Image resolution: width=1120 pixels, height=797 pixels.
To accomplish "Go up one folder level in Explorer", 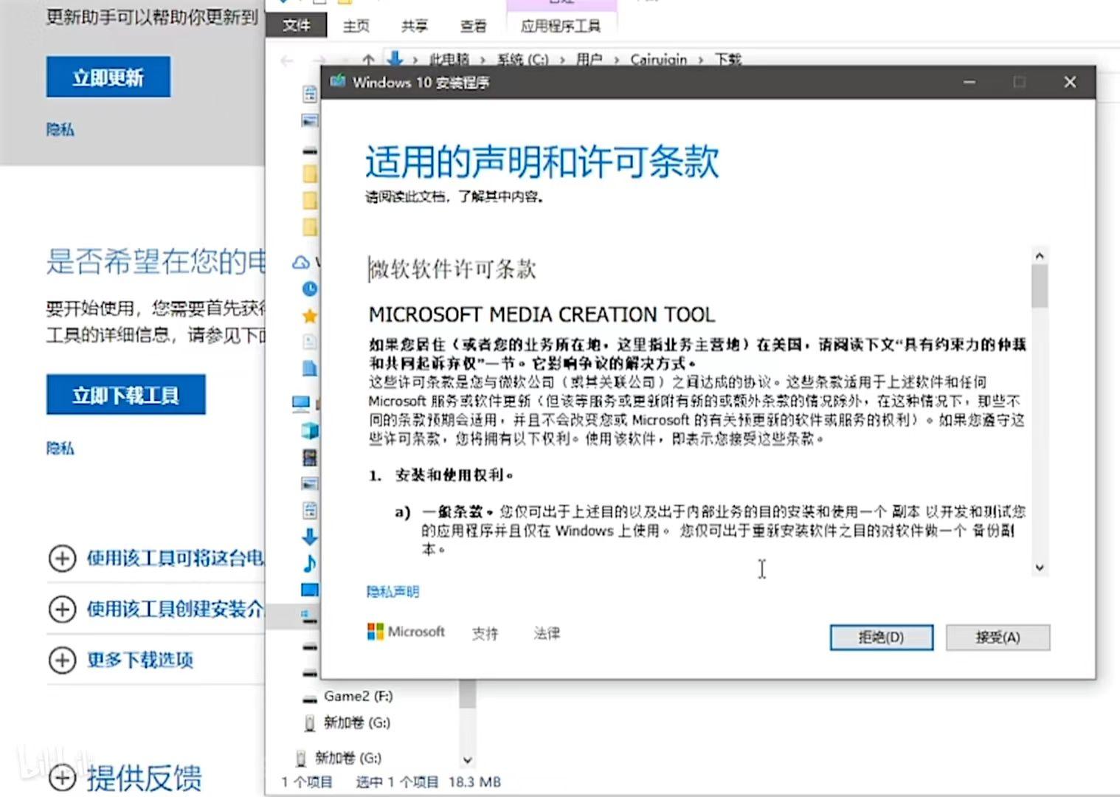I will [368, 60].
